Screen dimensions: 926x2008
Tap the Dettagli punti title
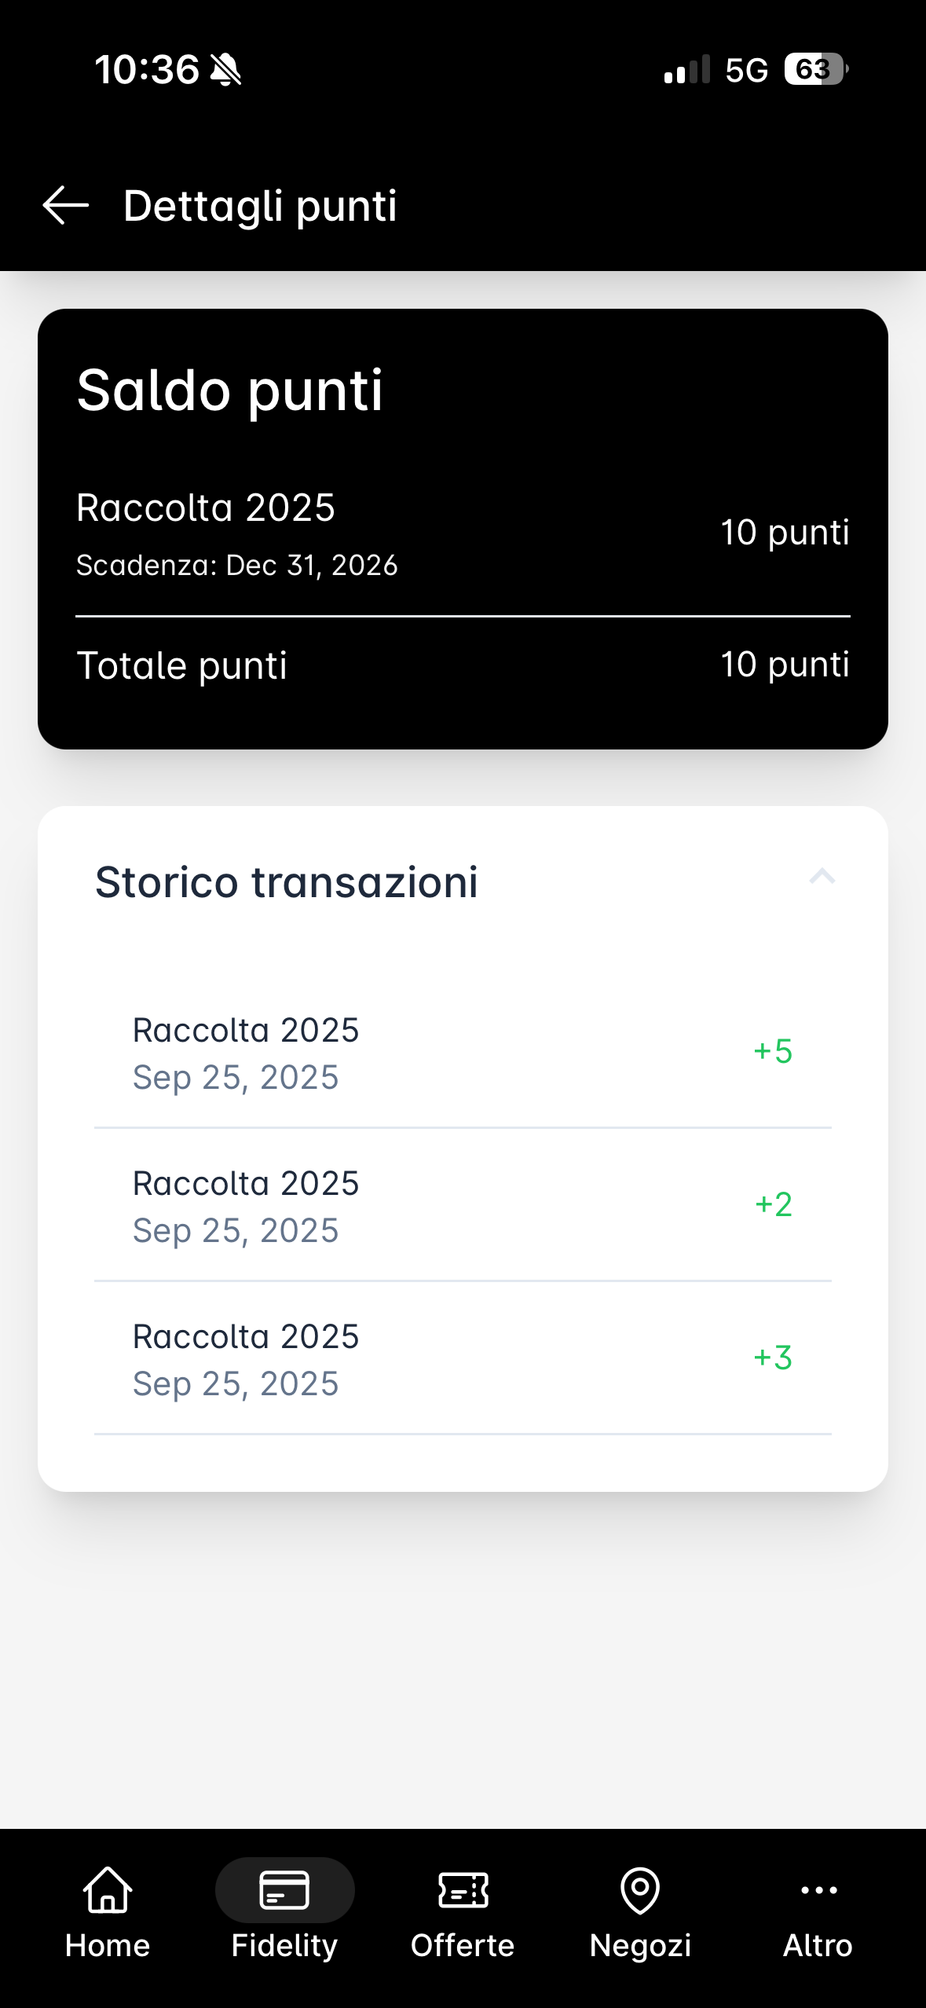point(260,206)
